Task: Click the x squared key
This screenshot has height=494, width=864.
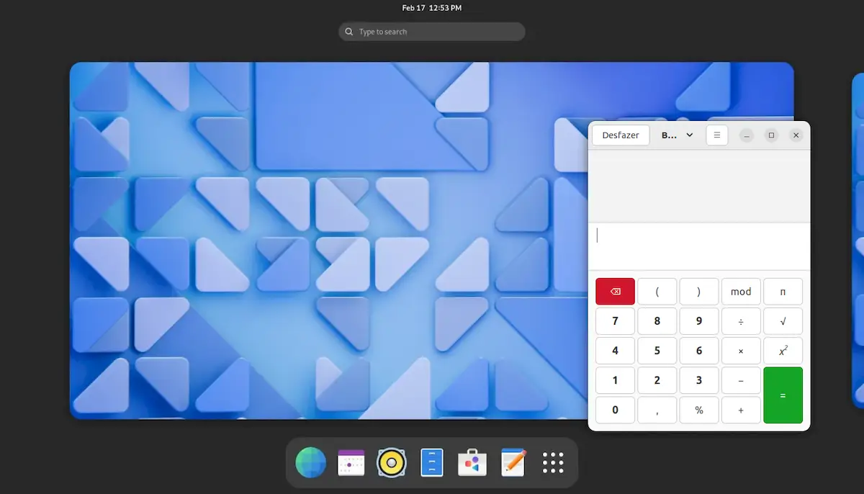Action: (783, 351)
